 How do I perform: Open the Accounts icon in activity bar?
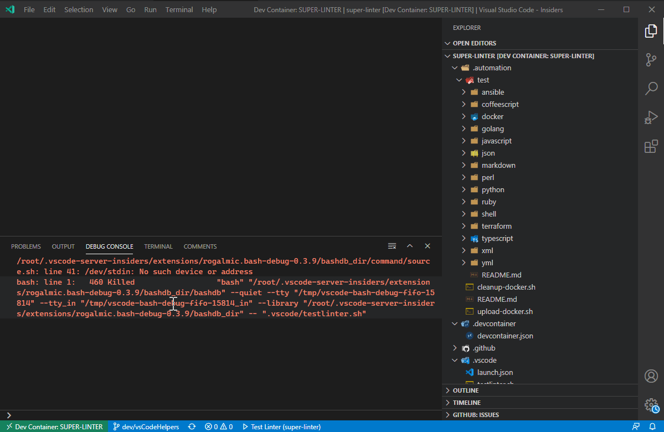click(x=651, y=376)
